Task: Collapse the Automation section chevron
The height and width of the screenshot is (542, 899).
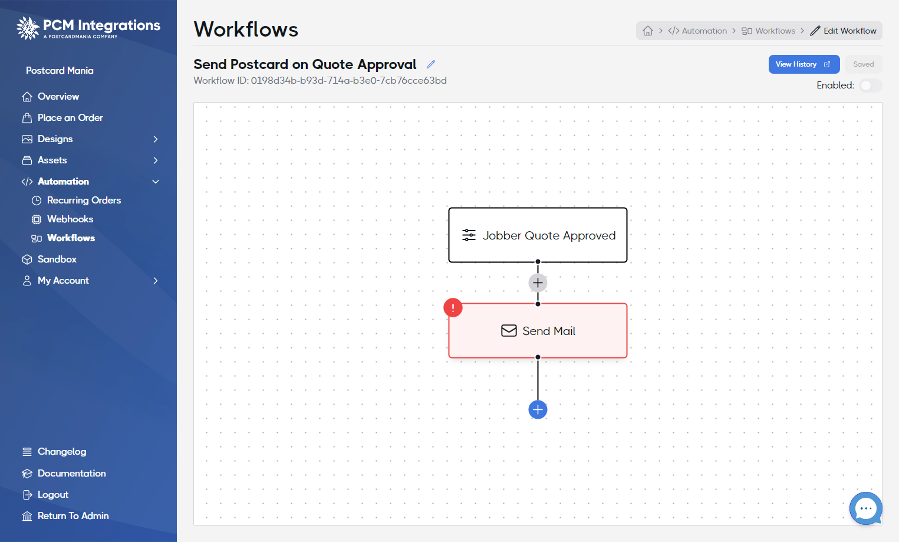Action: pyautogui.click(x=156, y=182)
